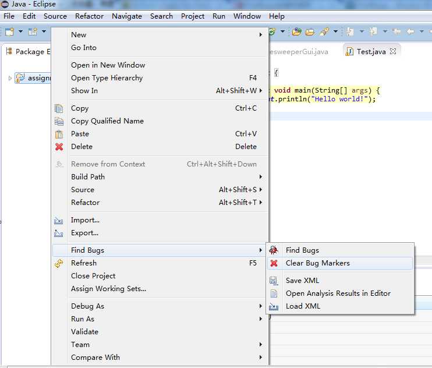The image size is (432, 368).
Task: Choose Go Into from context menu
Action: tap(84, 48)
